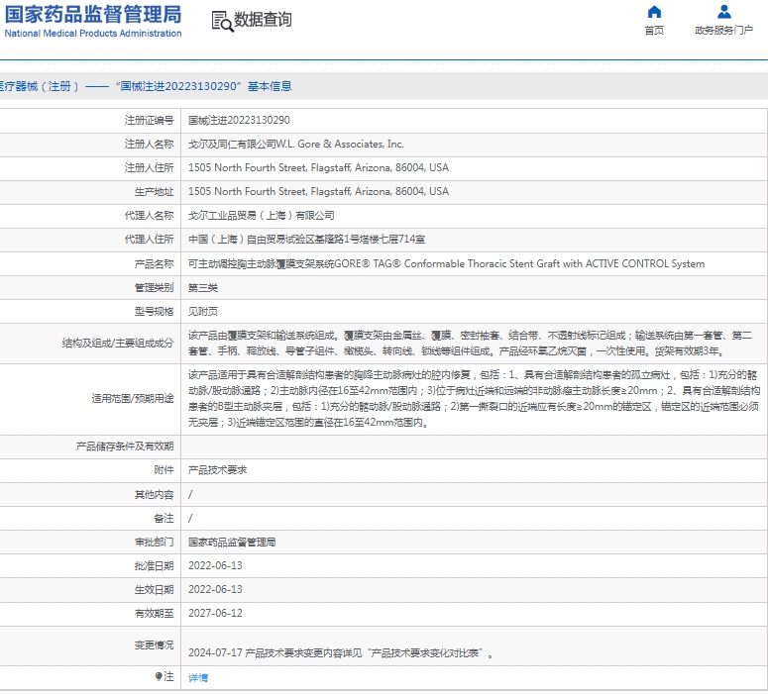Click the 代理人名称 label

149,216
